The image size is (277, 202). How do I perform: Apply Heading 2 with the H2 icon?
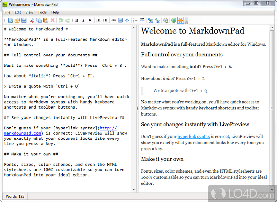pos(105,20)
